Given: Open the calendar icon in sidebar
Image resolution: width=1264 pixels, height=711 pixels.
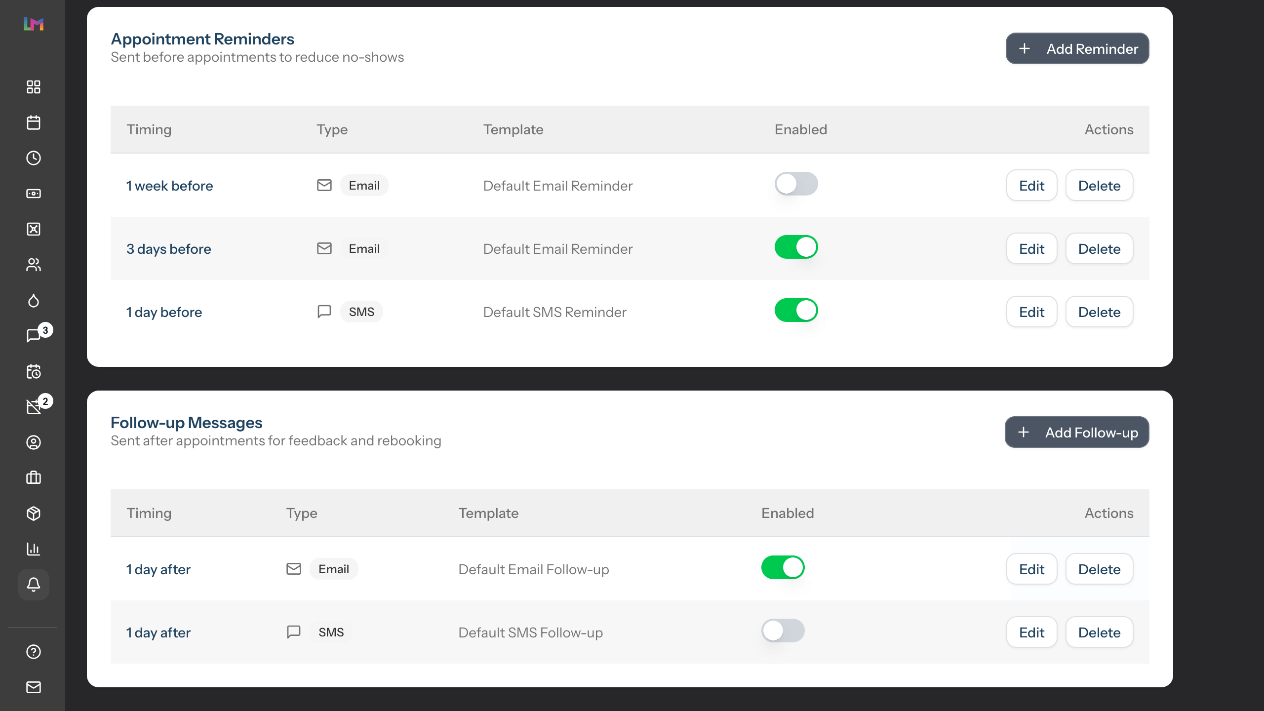Looking at the screenshot, I should click(34, 122).
